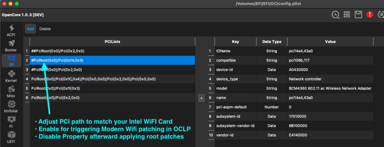Click the pci-aspm-default key cell
The image size is (384, 147).
[235, 107]
